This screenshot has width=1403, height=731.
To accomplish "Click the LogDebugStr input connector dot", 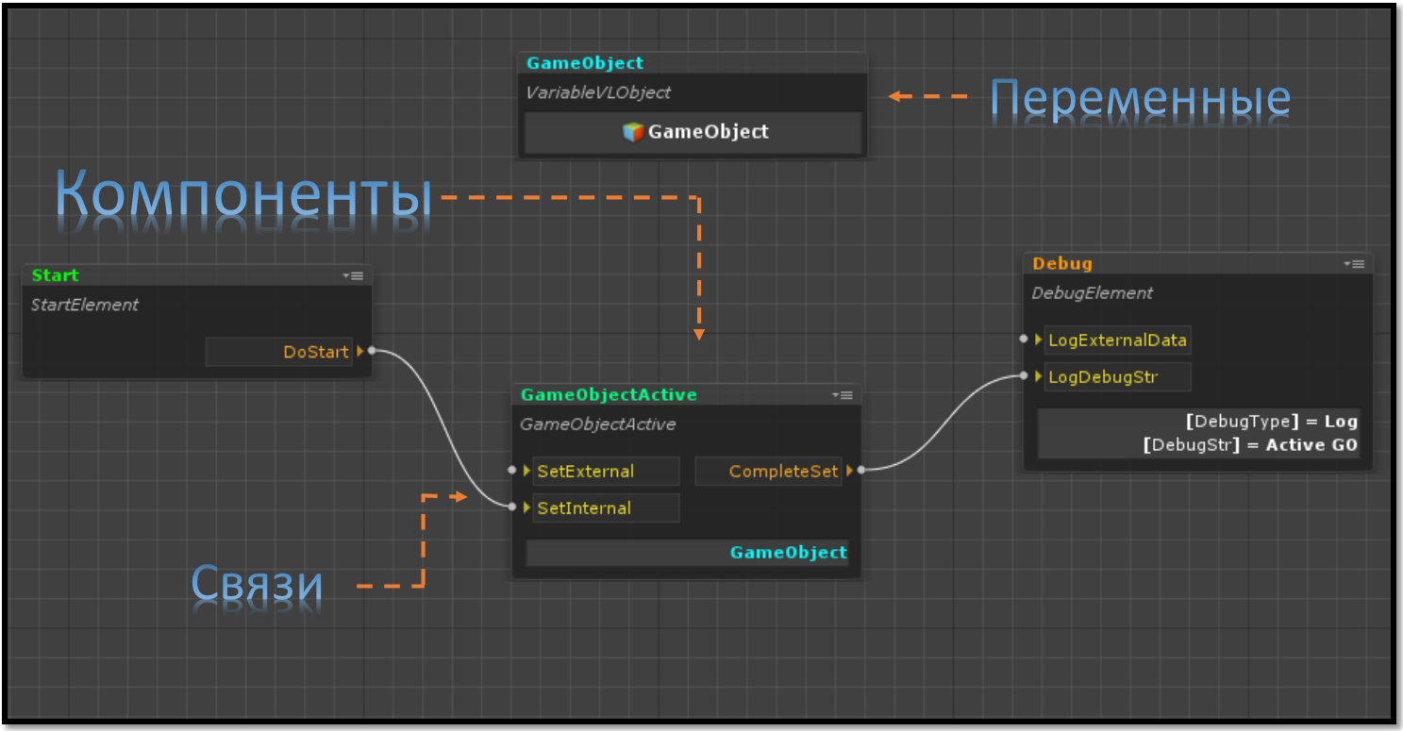I will pyautogui.click(x=1024, y=376).
